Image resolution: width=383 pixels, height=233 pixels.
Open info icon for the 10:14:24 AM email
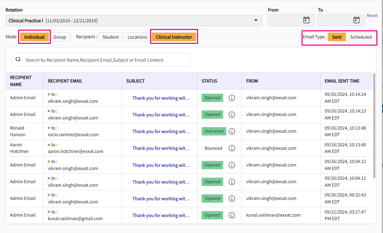point(232,98)
